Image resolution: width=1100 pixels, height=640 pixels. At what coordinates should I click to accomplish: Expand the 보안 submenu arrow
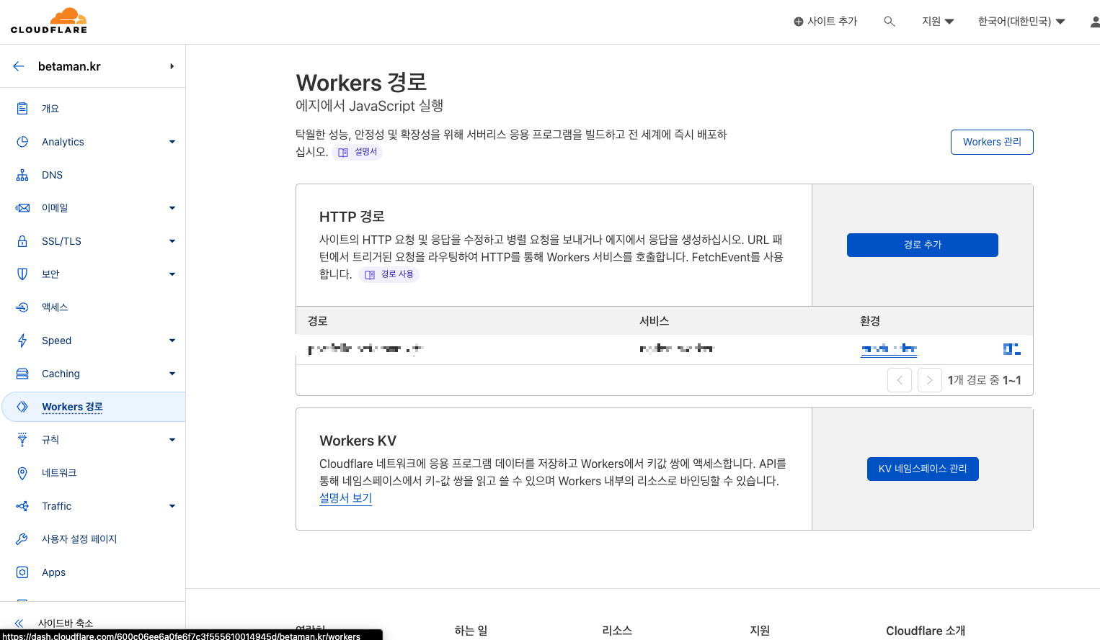[x=172, y=274]
